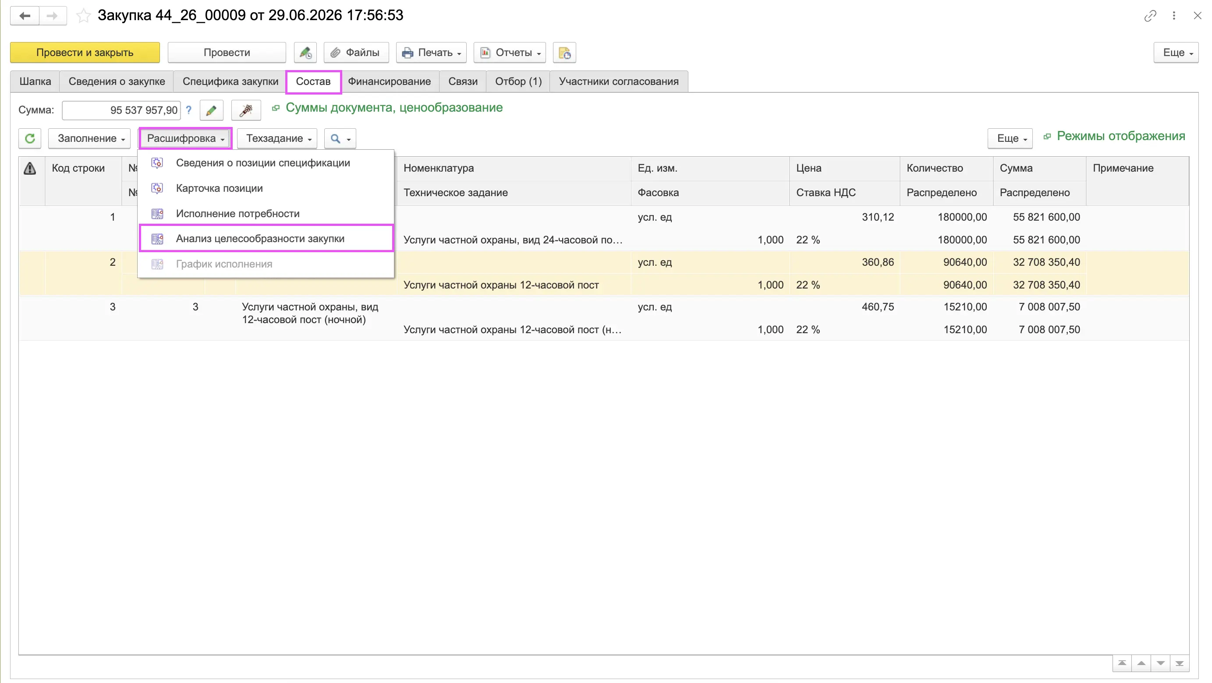Jump to last row with the bottom arrow

[1180, 663]
